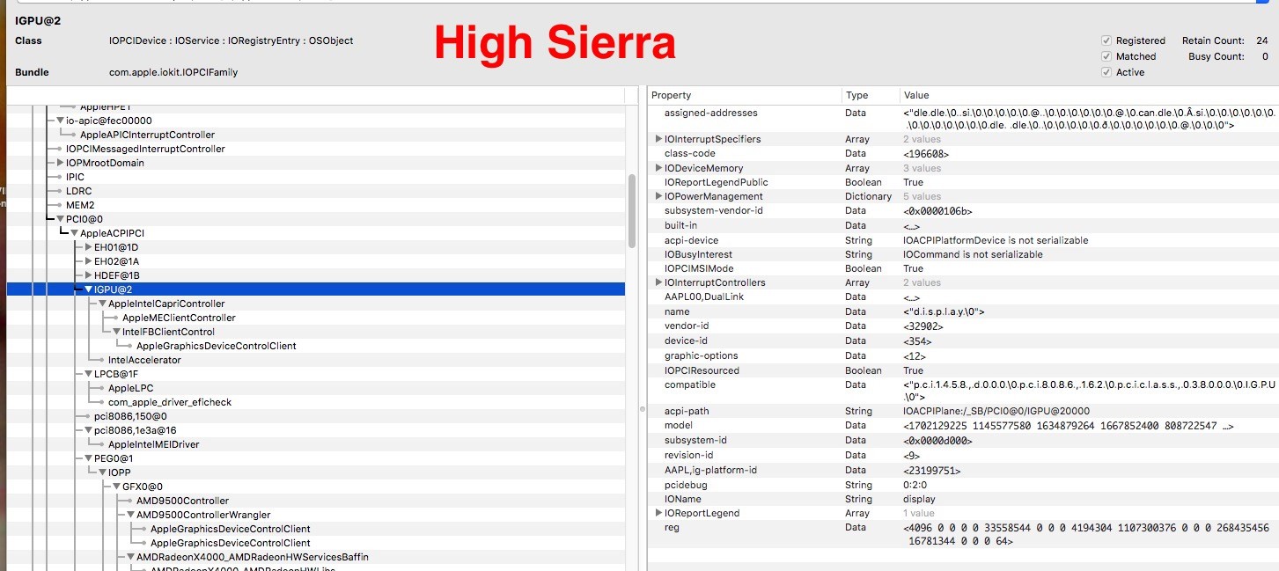Viewport: 1279px width, 571px height.
Task: Select AppleMEClientController entry
Action: click(x=179, y=318)
